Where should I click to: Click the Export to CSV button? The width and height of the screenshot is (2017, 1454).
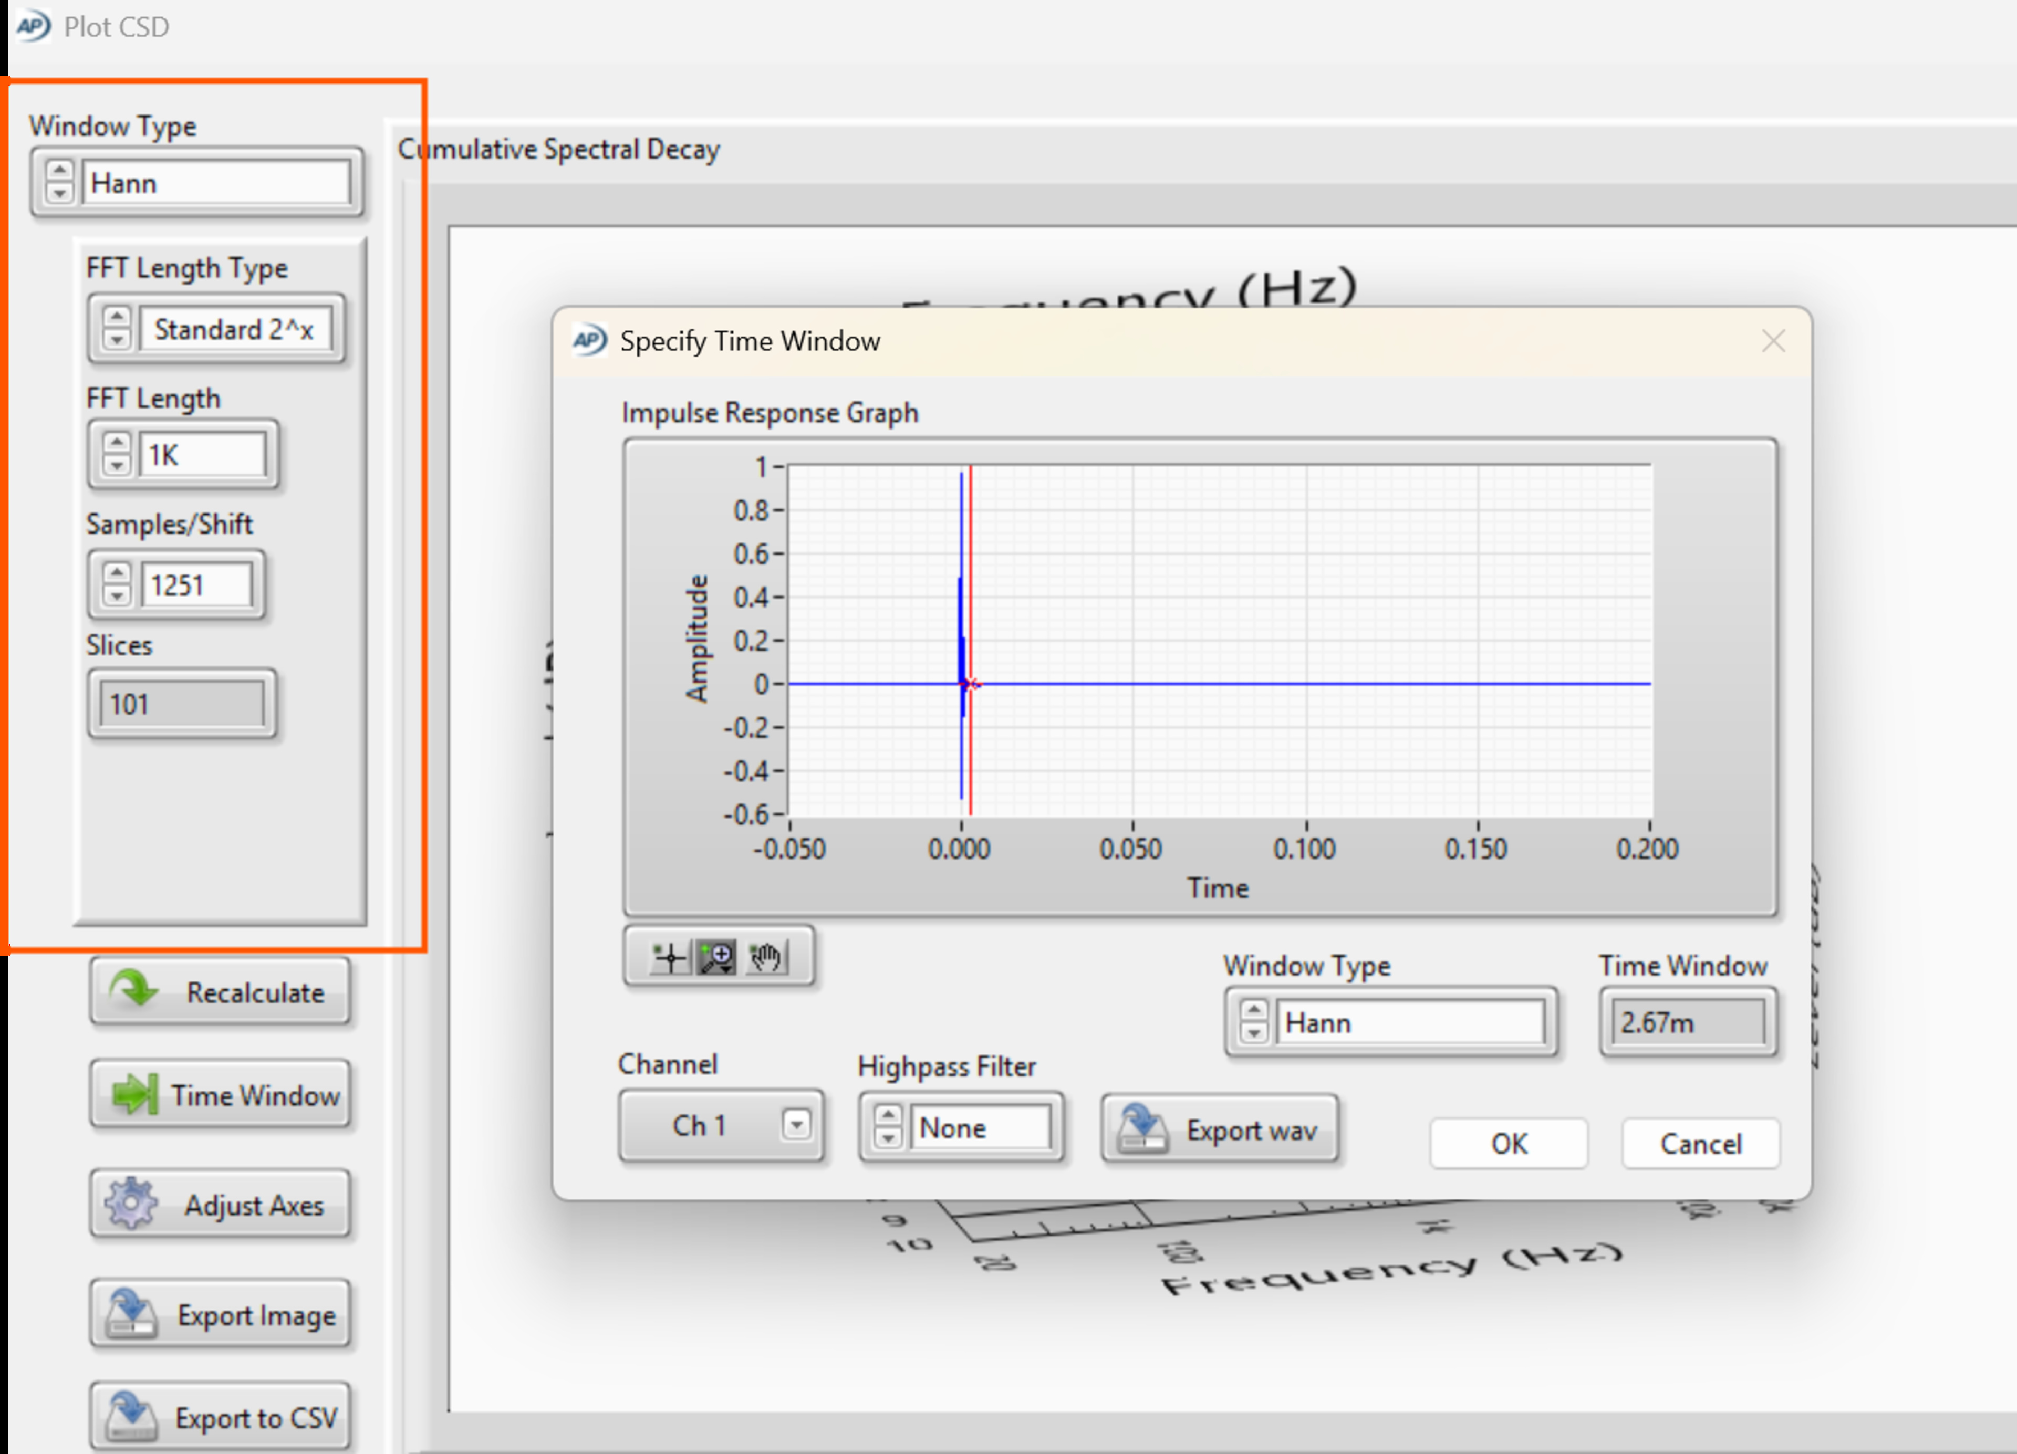tap(220, 1417)
